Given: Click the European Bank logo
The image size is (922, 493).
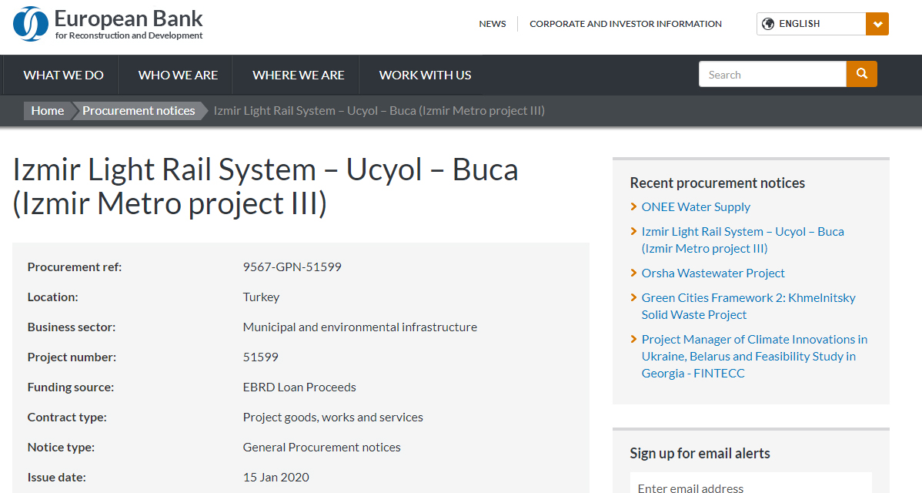Looking at the screenshot, I should pyautogui.click(x=108, y=24).
